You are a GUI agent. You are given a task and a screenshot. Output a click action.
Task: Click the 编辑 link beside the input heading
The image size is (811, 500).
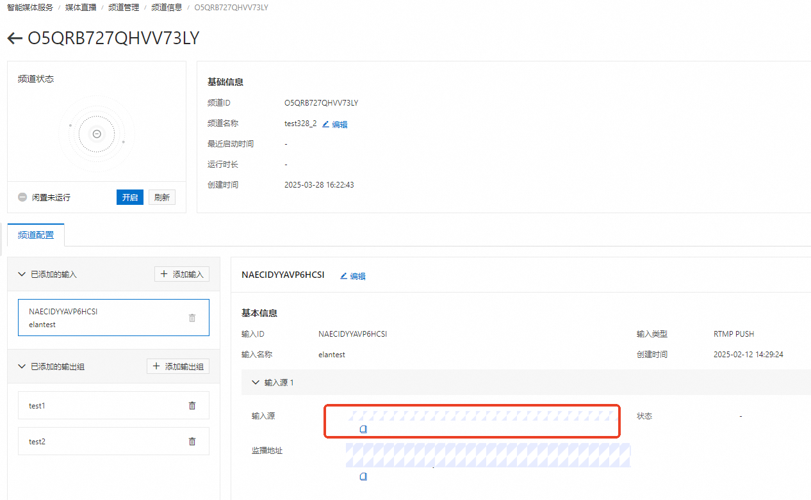357,277
